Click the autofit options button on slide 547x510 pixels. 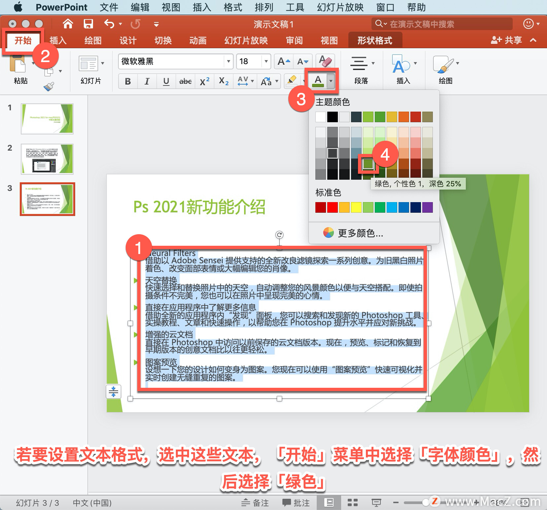(113, 392)
